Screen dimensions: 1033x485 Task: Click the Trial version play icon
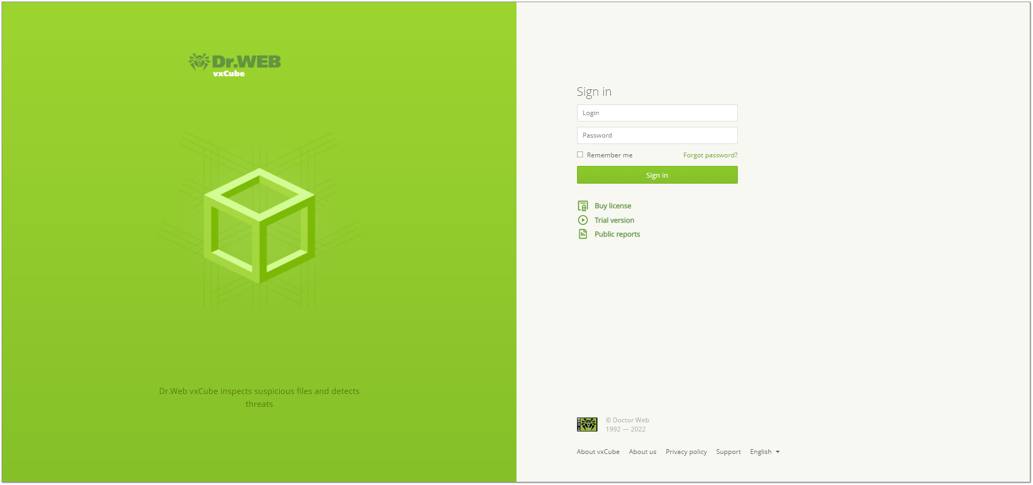point(583,220)
